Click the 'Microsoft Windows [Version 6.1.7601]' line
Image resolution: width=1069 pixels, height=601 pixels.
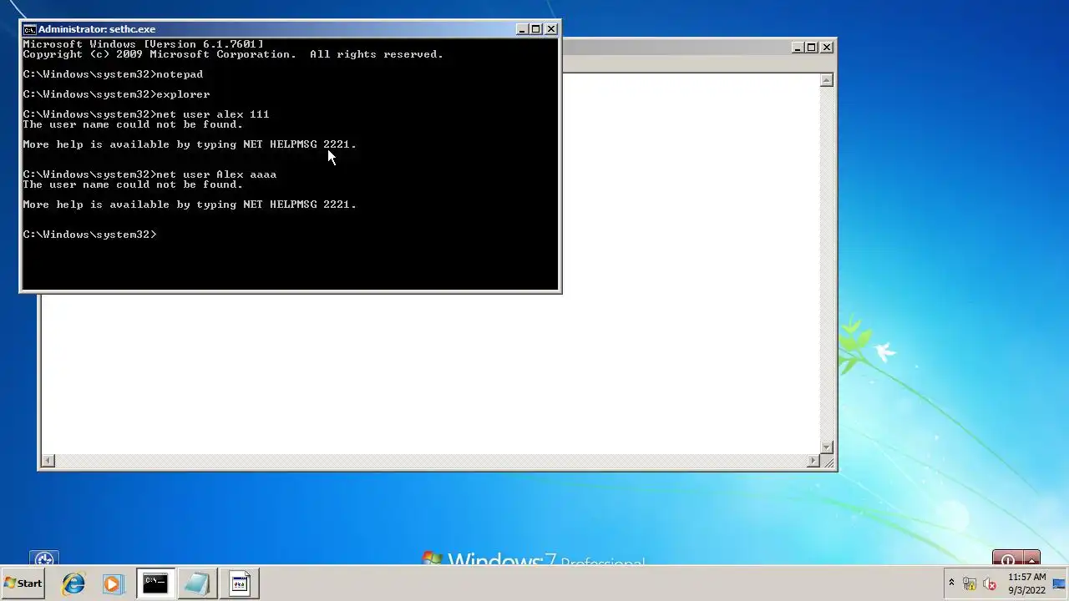click(x=143, y=44)
